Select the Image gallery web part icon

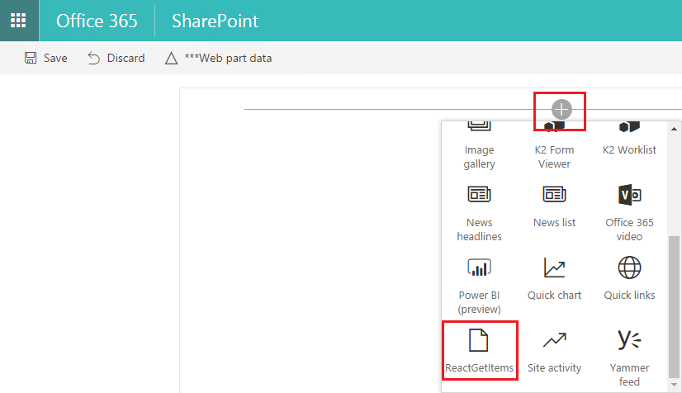click(479, 126)
